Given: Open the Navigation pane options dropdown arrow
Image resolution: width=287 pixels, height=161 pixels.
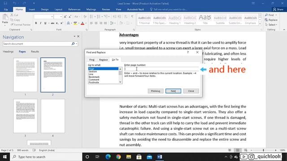Looking at the screenshot, I should click(x=74, y=36).
